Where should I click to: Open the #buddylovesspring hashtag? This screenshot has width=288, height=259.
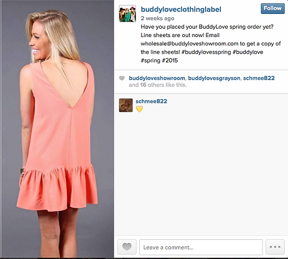[x=206, y=52]
